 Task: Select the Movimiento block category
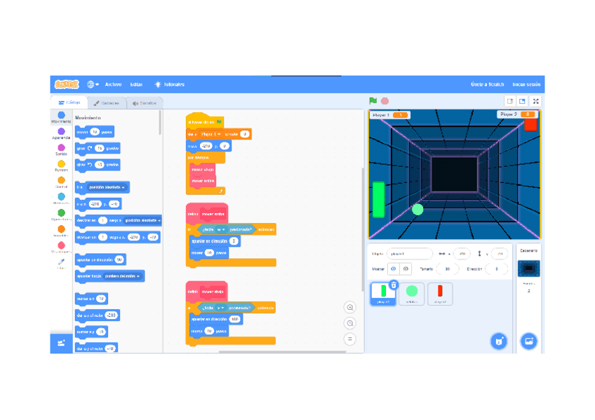61,117
